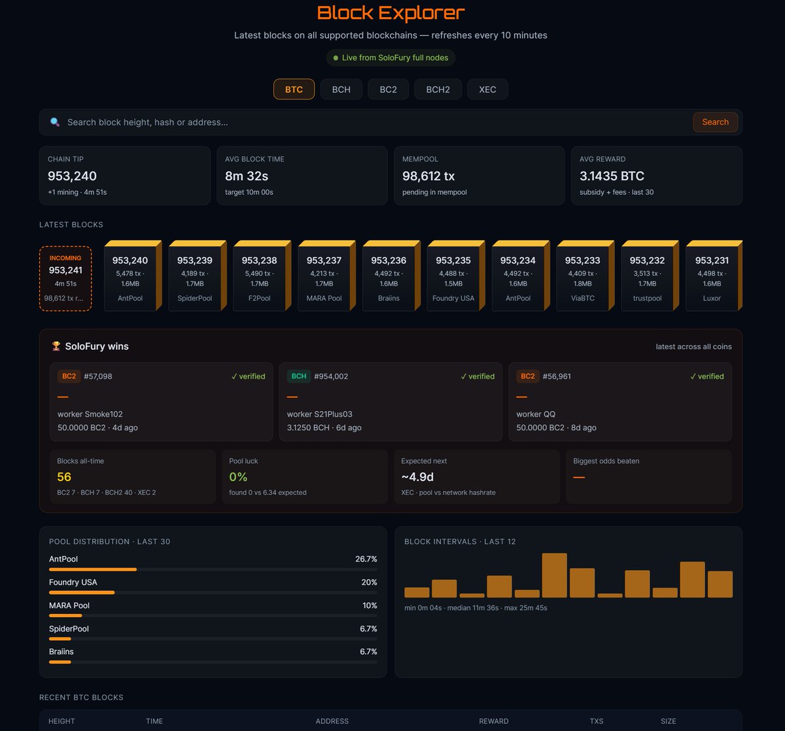The width and height of the screenshot is (785, 731).
Task: Click 'latest across all coins' label
Action: 693,347
